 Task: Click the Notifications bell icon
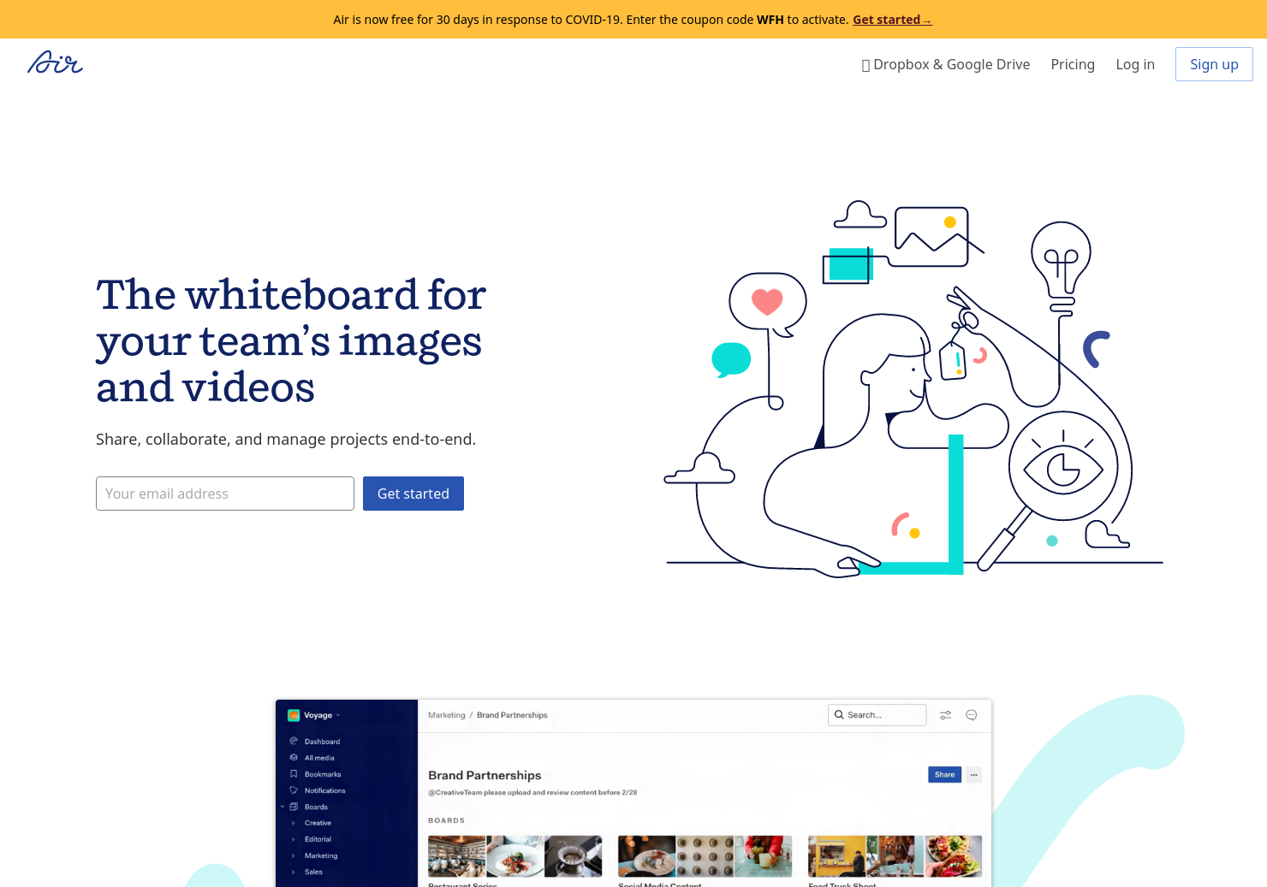(x=294, y=789)
